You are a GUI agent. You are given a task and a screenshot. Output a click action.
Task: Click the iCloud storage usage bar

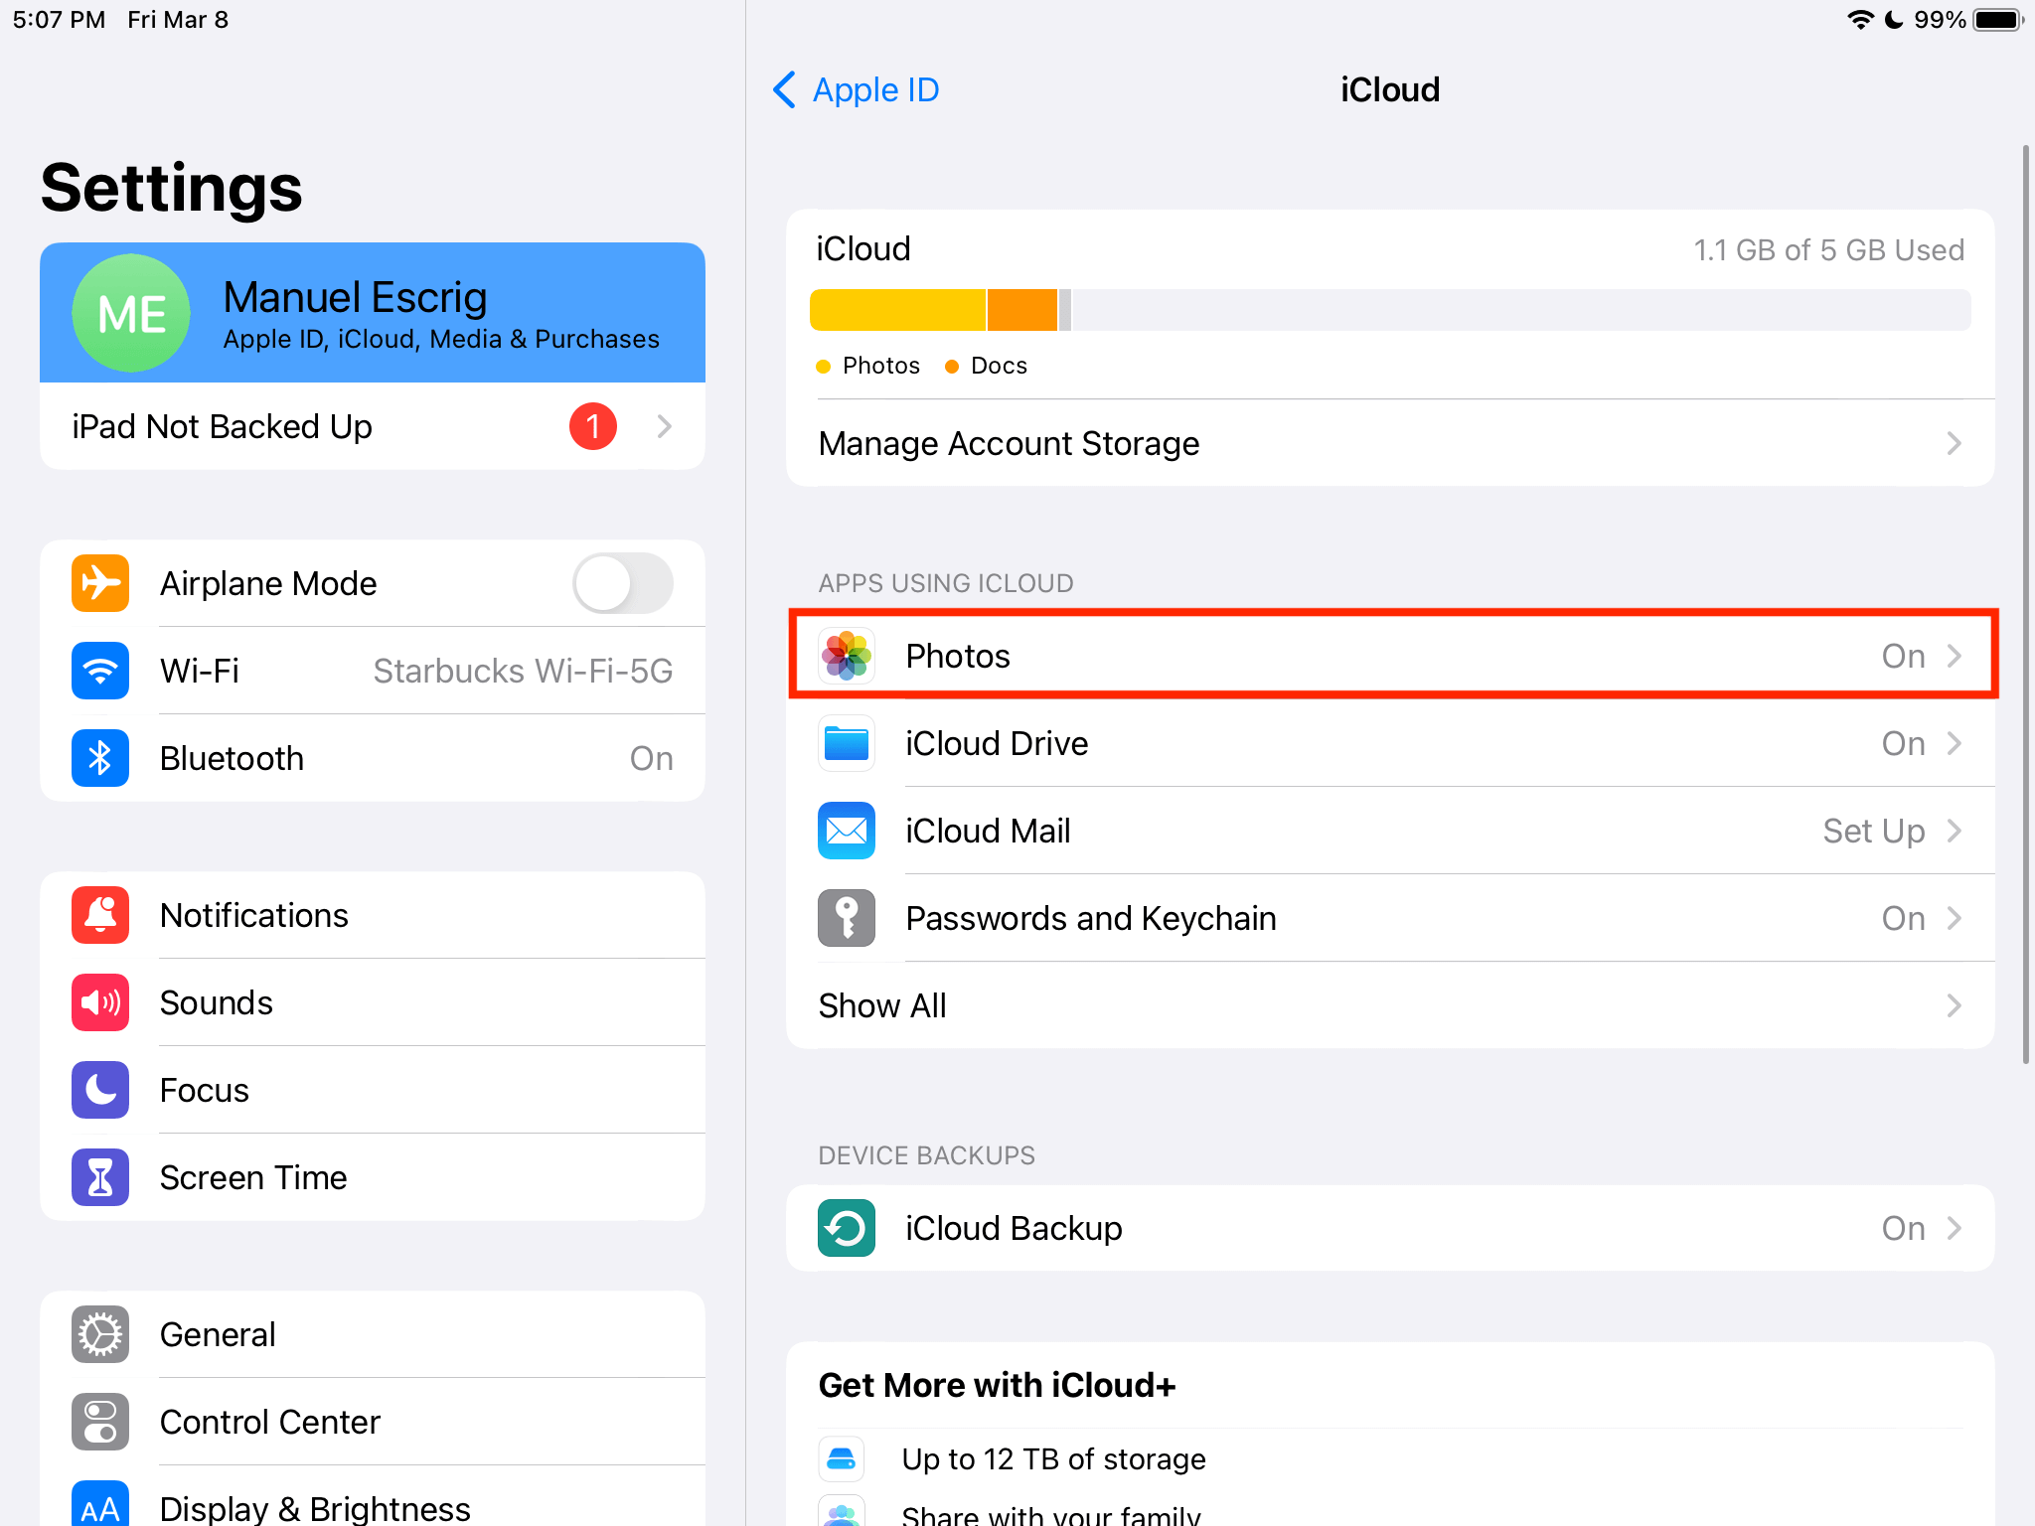pos(1389,309)
